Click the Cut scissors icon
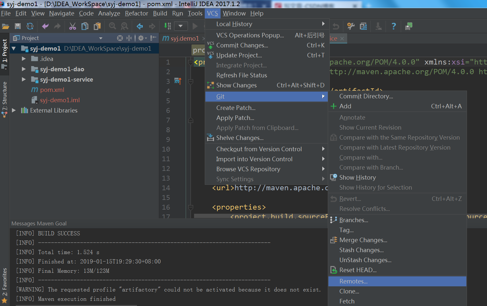 pos(73,26)
